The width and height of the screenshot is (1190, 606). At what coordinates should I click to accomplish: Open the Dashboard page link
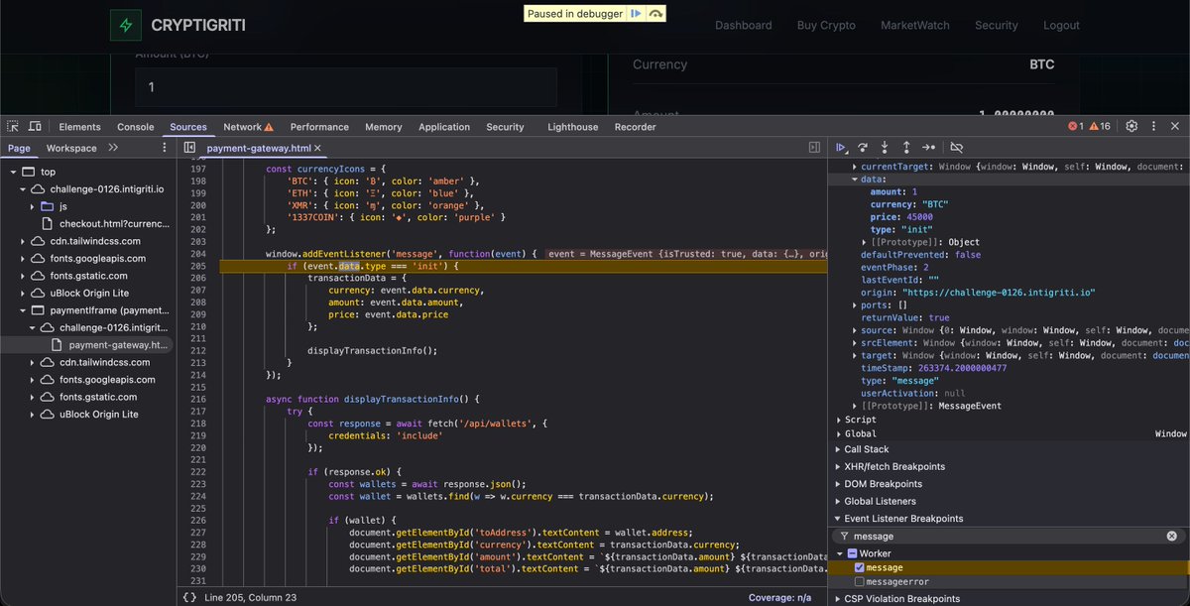pos(743,25)
